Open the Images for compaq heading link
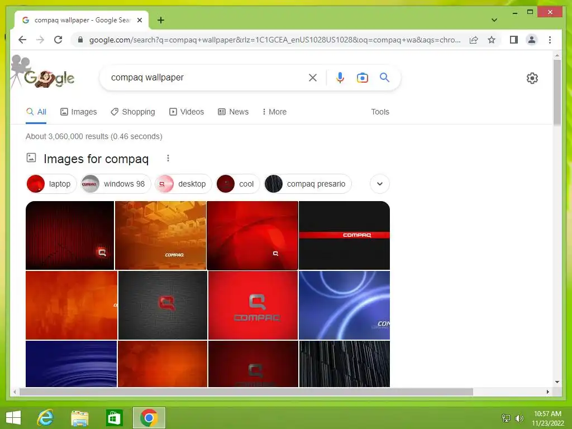Viewport: 572px width, 429px height. (96, 159)
